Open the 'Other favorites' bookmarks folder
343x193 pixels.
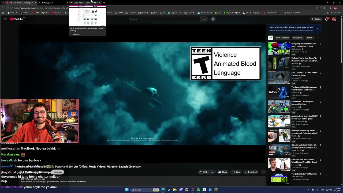(334, 13)
